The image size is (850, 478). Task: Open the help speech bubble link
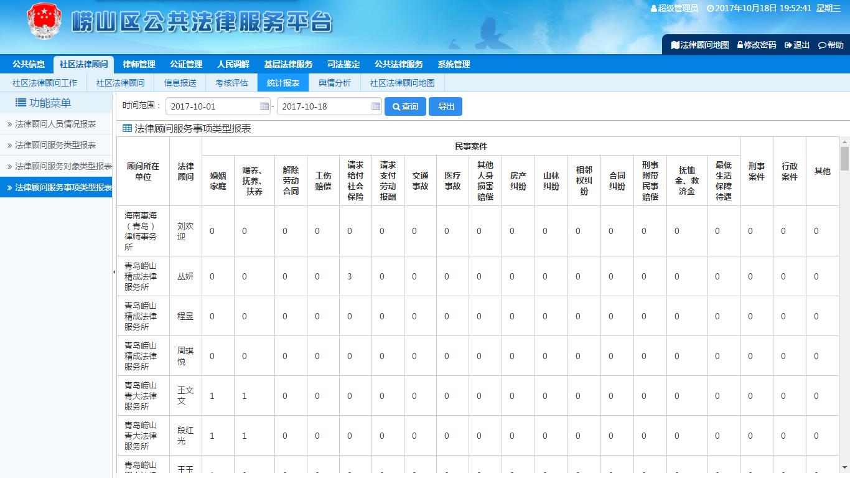point(831,45)
